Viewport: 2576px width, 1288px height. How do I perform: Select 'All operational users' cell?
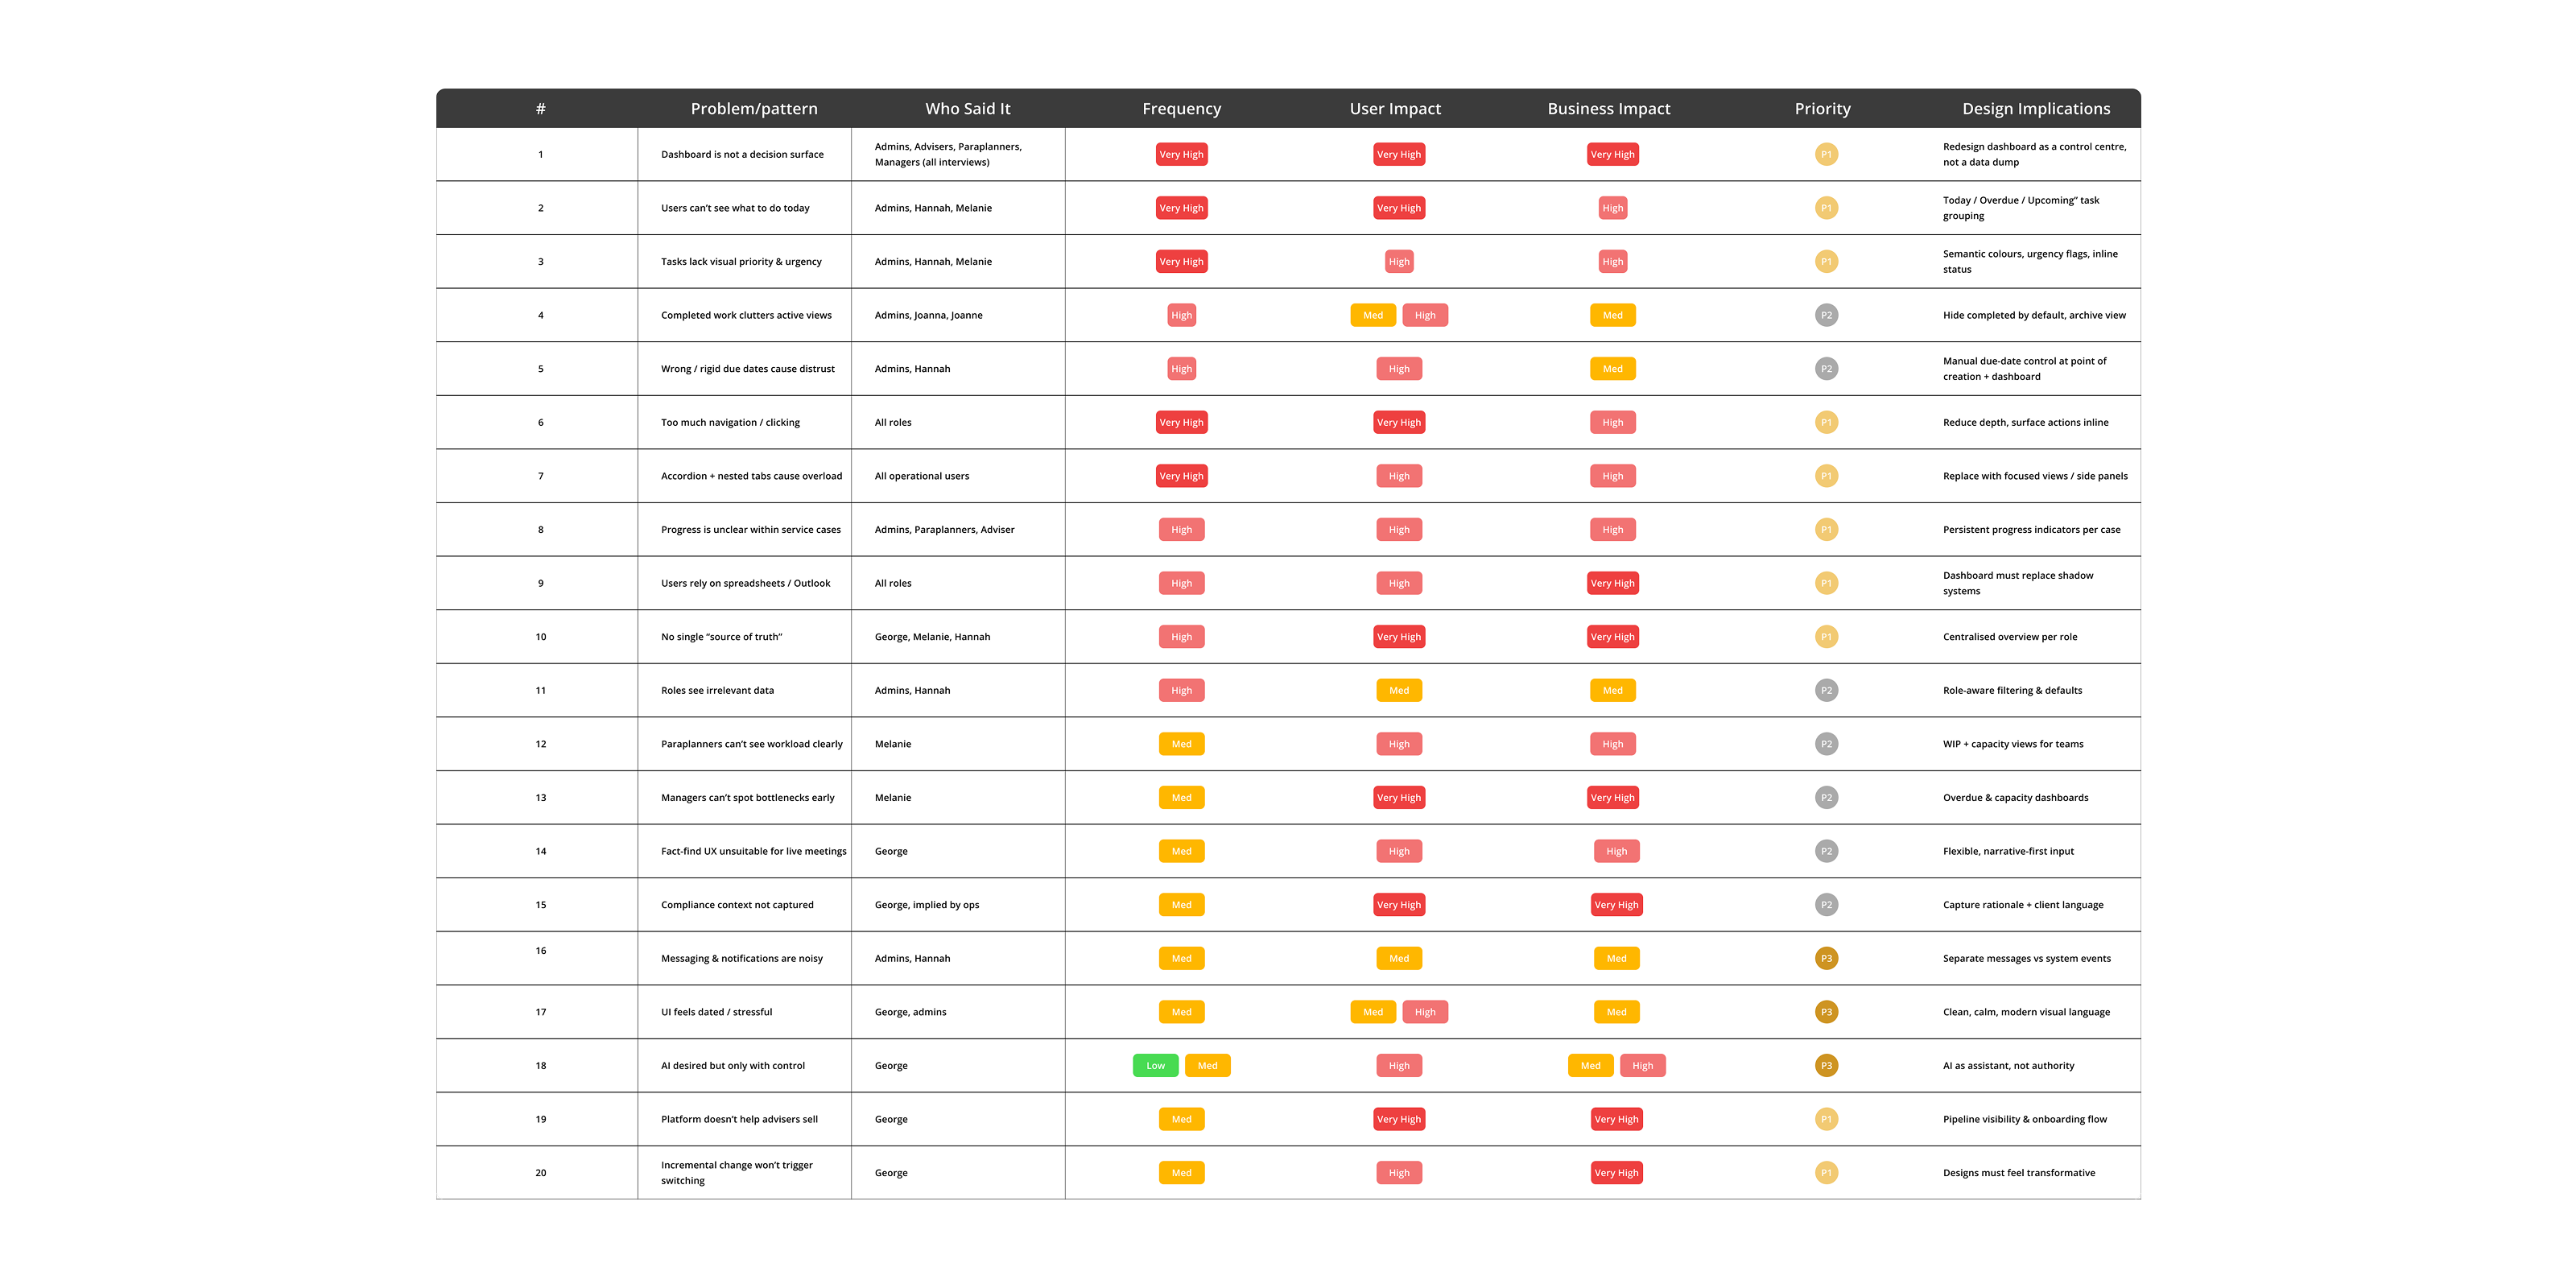[x=921, y=476]
